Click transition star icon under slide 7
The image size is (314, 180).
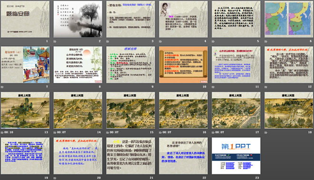pos(2,87)
